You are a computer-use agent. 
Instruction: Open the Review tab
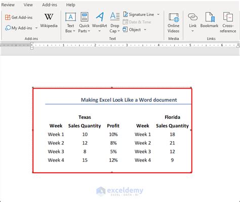tap(8, 5)
